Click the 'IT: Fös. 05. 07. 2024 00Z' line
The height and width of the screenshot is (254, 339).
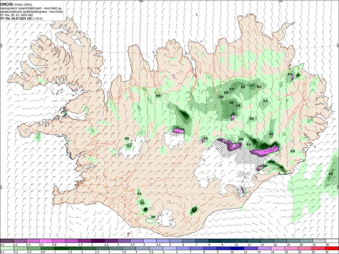pyautogui.click(x=17, y=15)
